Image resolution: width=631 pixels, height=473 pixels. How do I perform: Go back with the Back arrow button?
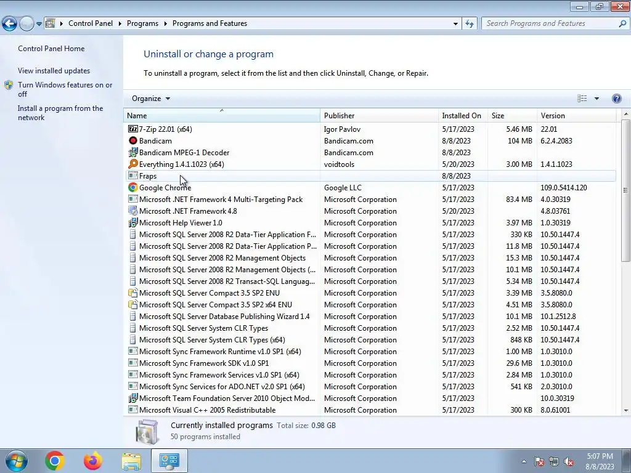(9, 23)
